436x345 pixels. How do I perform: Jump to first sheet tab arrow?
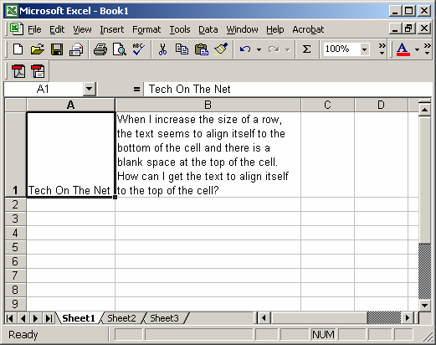click(x=10, y=318)
